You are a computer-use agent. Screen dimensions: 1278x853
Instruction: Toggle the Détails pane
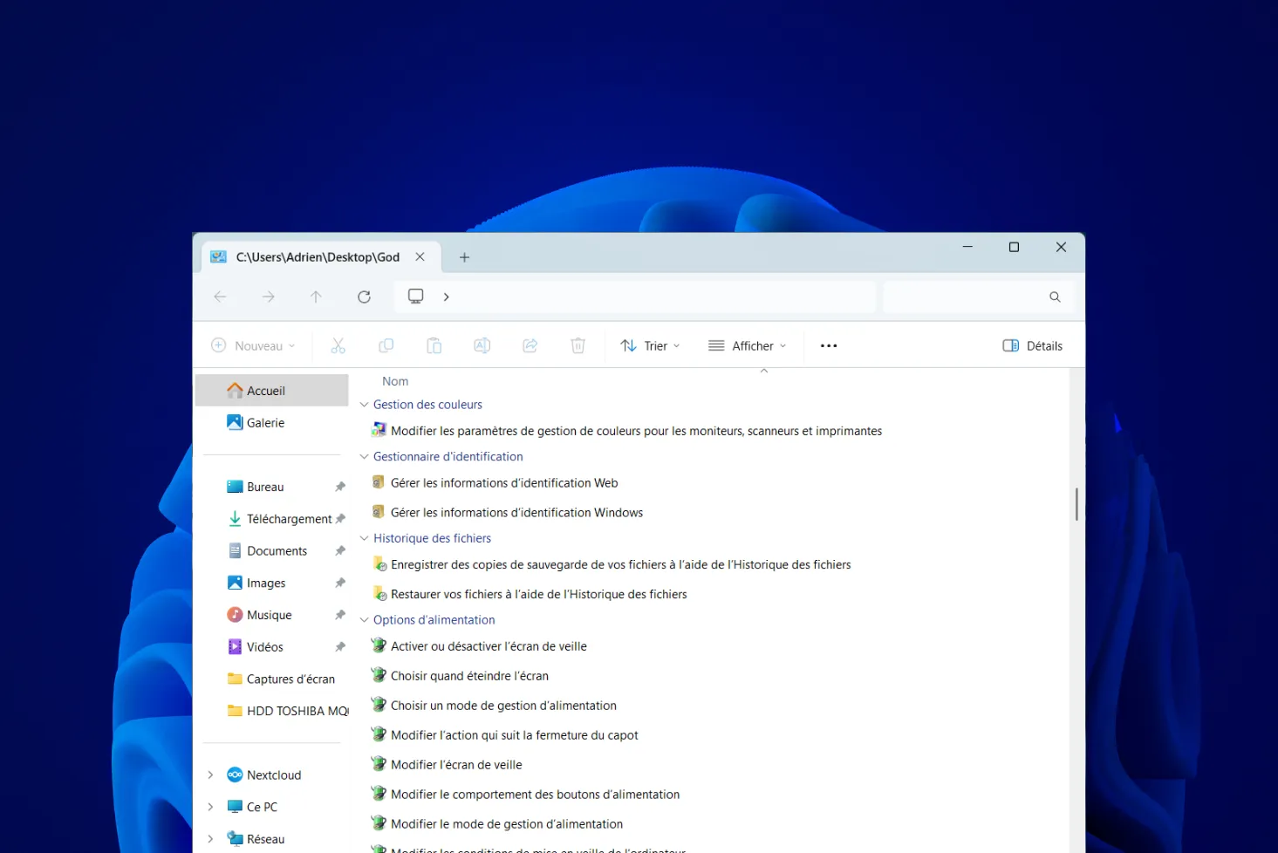click(1033, 345)
